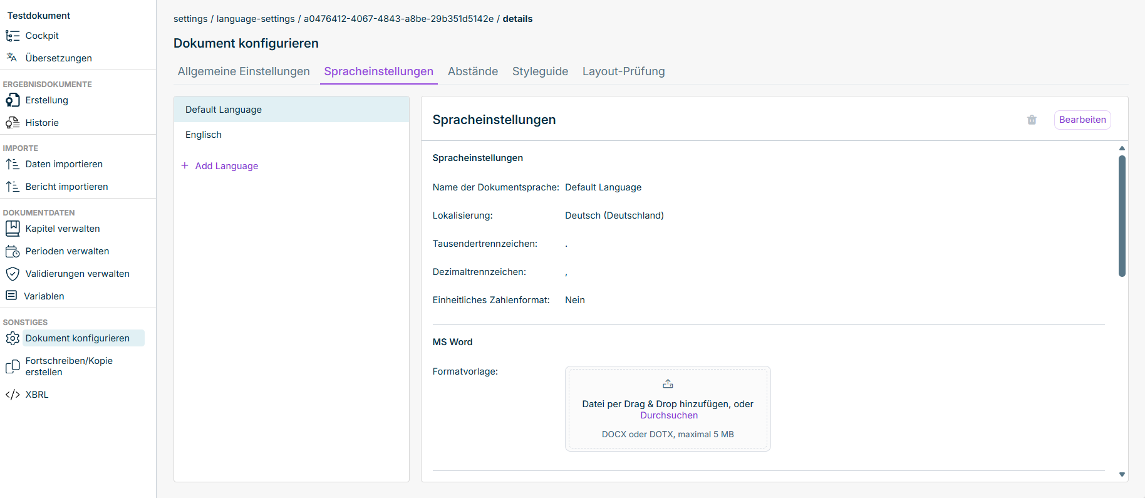Screen dimensions: 1145x498
Task: Click the Deutsch (Deutschland) localization value
Action: 614,215
